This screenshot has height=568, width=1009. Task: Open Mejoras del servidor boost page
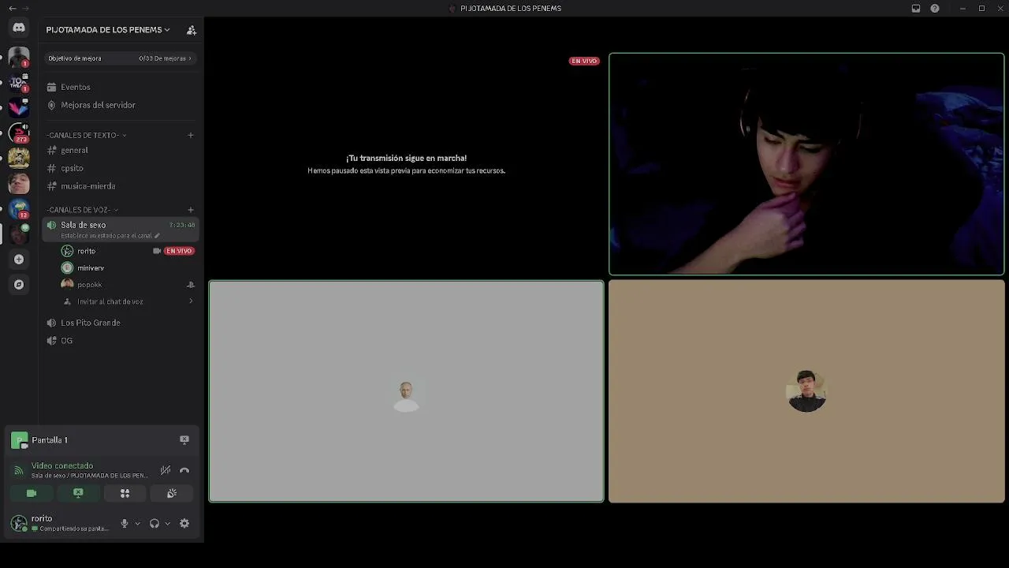(x=98, y=105)
